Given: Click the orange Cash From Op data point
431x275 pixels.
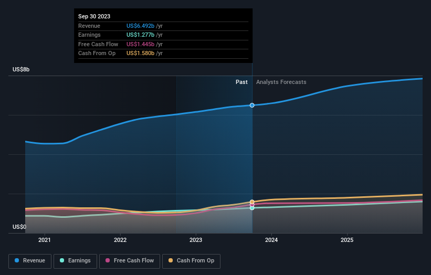Looking at the screenshot, I should pos(252,202).
